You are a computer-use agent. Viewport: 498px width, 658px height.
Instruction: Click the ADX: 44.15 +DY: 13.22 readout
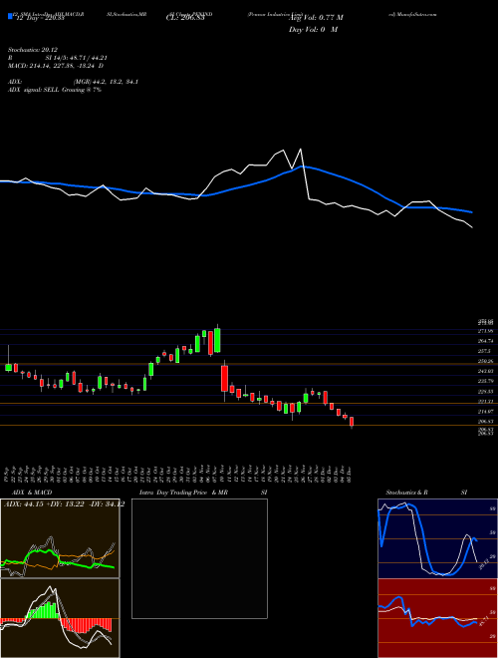(x=64, y=504)
